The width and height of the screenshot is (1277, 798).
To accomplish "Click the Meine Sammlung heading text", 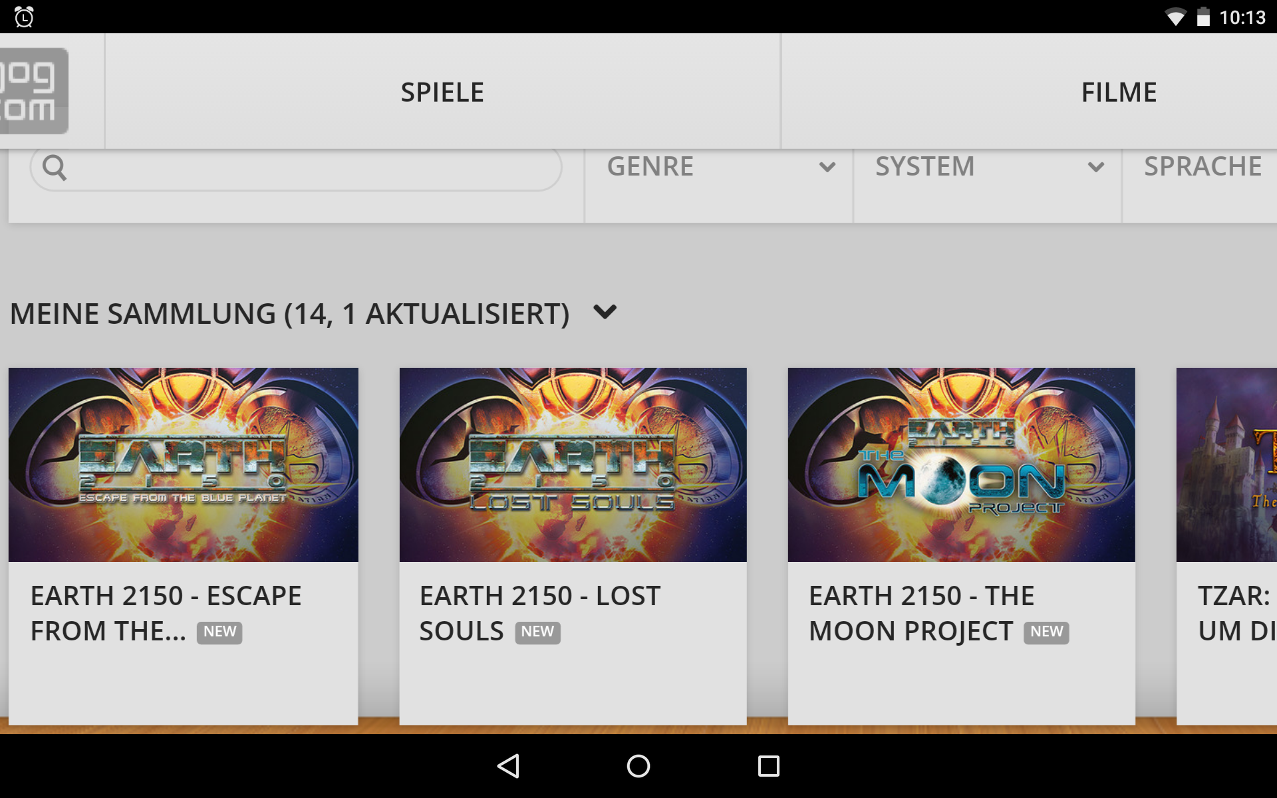I will pyautogui.click(x=289, y=314).
